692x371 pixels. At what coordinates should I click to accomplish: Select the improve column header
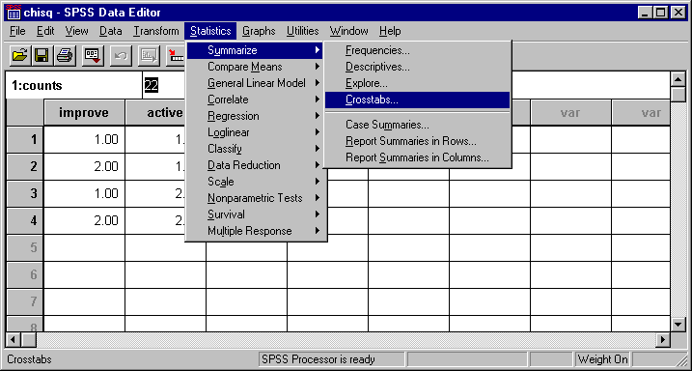(x=84, y=113)
